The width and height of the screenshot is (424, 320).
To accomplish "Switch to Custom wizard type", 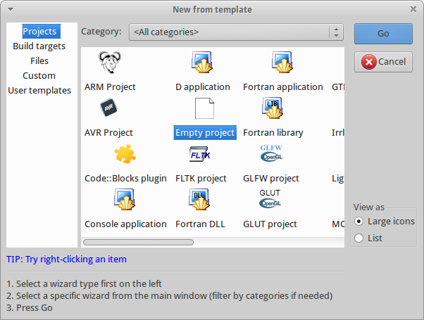I will [39, 76].
